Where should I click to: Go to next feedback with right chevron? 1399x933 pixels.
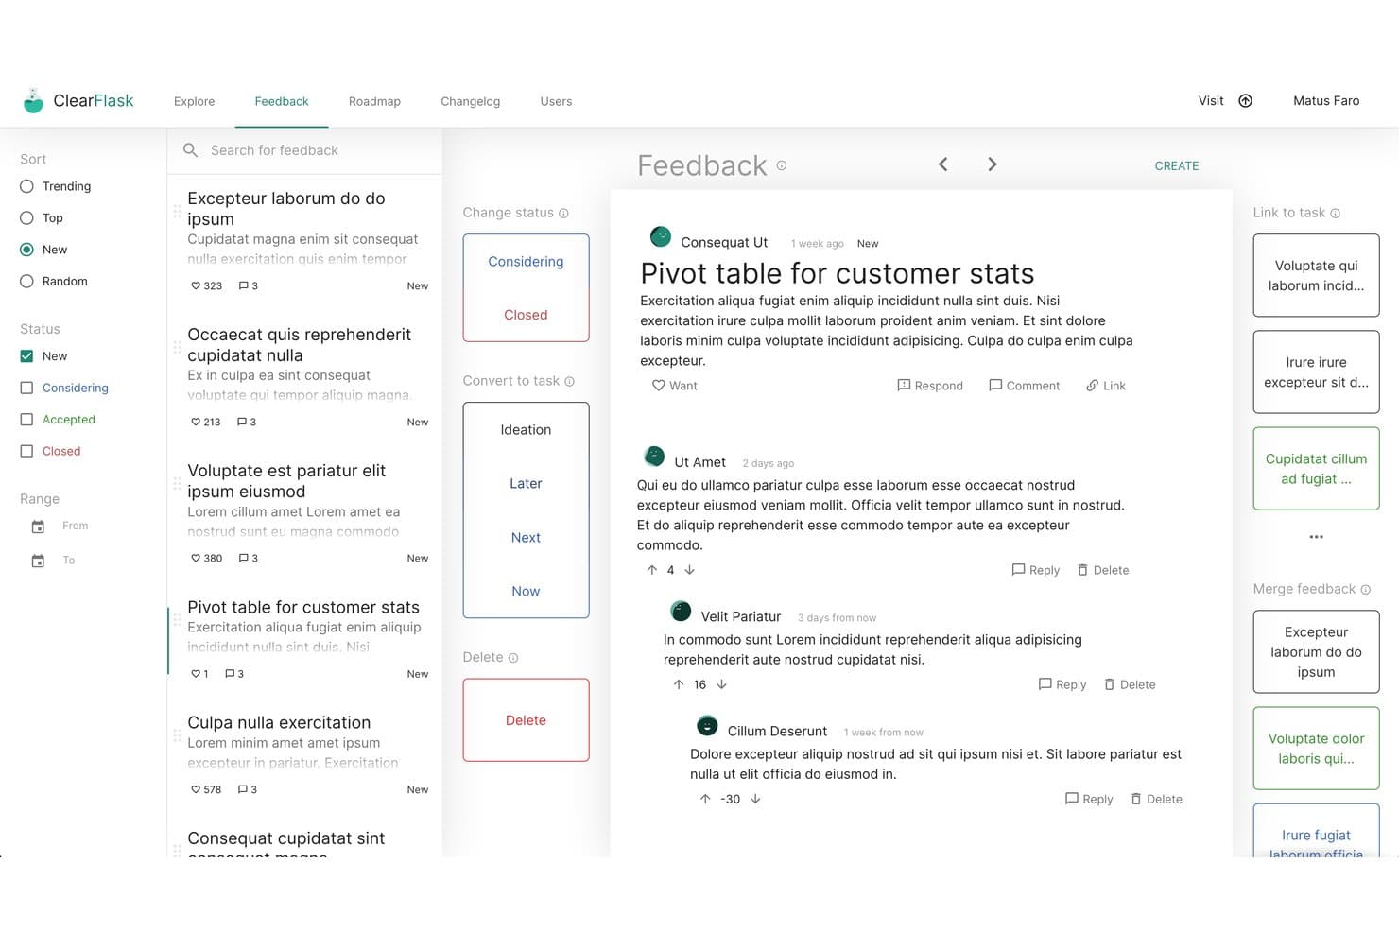(992, 164)
